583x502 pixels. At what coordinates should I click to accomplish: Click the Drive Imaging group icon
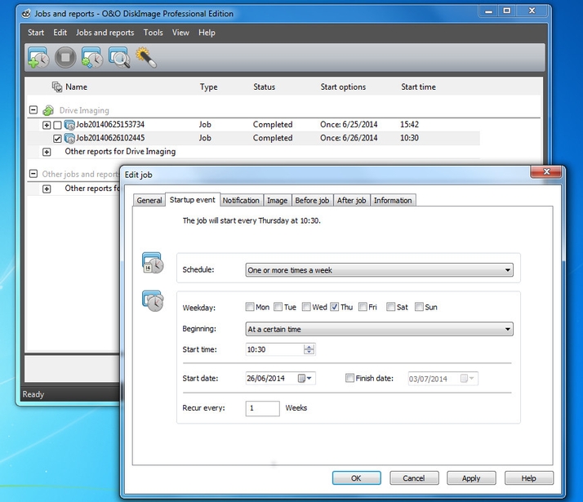tap(48, 110)
